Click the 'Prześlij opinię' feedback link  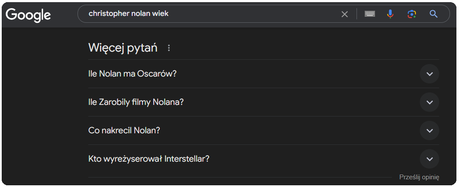pos(419,177)
